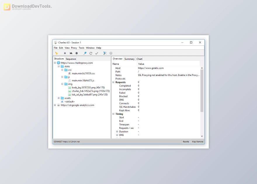The height and width of the screenshot is (184, 257).
Task: Select charles_hdr.1452a27e.png in tree
Action: [91, 91]
